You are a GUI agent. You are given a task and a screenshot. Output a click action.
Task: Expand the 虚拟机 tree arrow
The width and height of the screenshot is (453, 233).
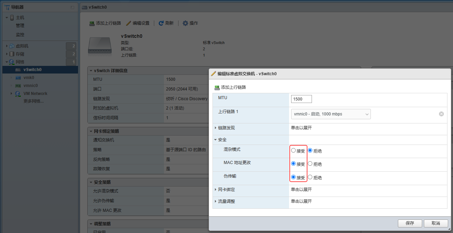click(7, 46)
